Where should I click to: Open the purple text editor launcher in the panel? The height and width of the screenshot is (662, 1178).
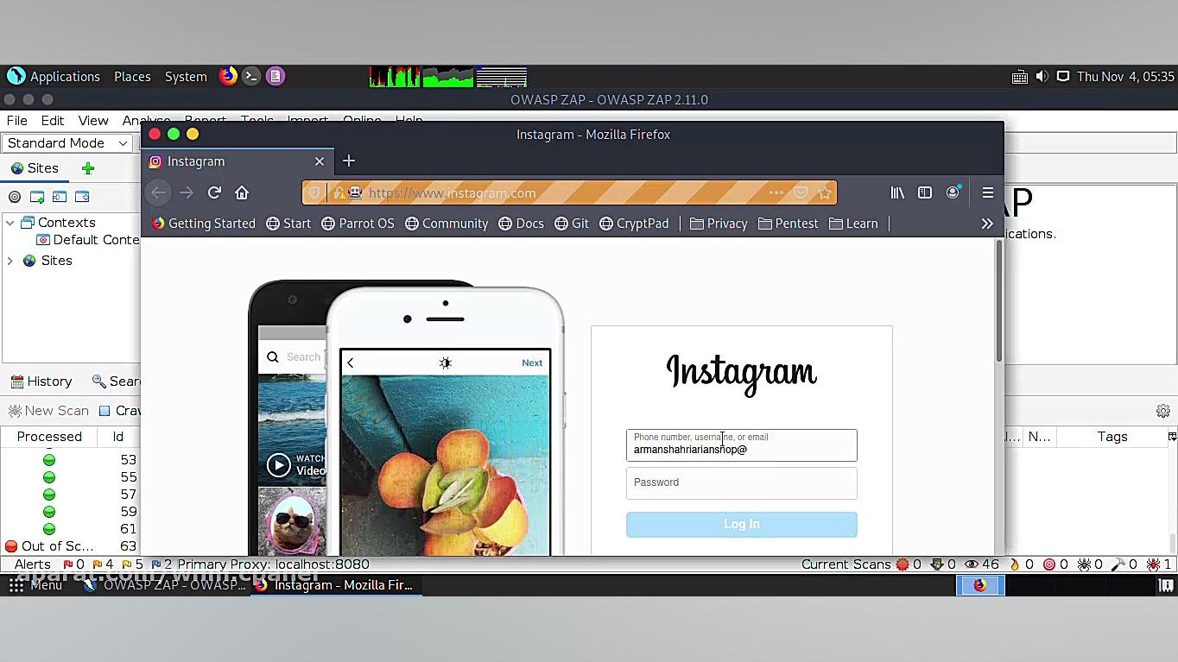point(275,76)
